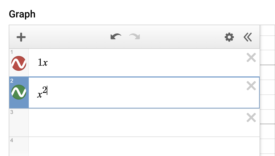The width and height of the screenshot is (275, 156).
Task: Toggle the green x² curve visibility
Action: point(19,92)
